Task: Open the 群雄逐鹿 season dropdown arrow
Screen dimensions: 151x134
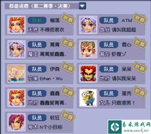Action: 82,6
